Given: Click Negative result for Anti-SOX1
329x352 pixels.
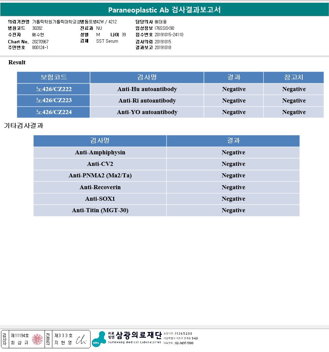Looking at the screenshot, I should 233,199.
